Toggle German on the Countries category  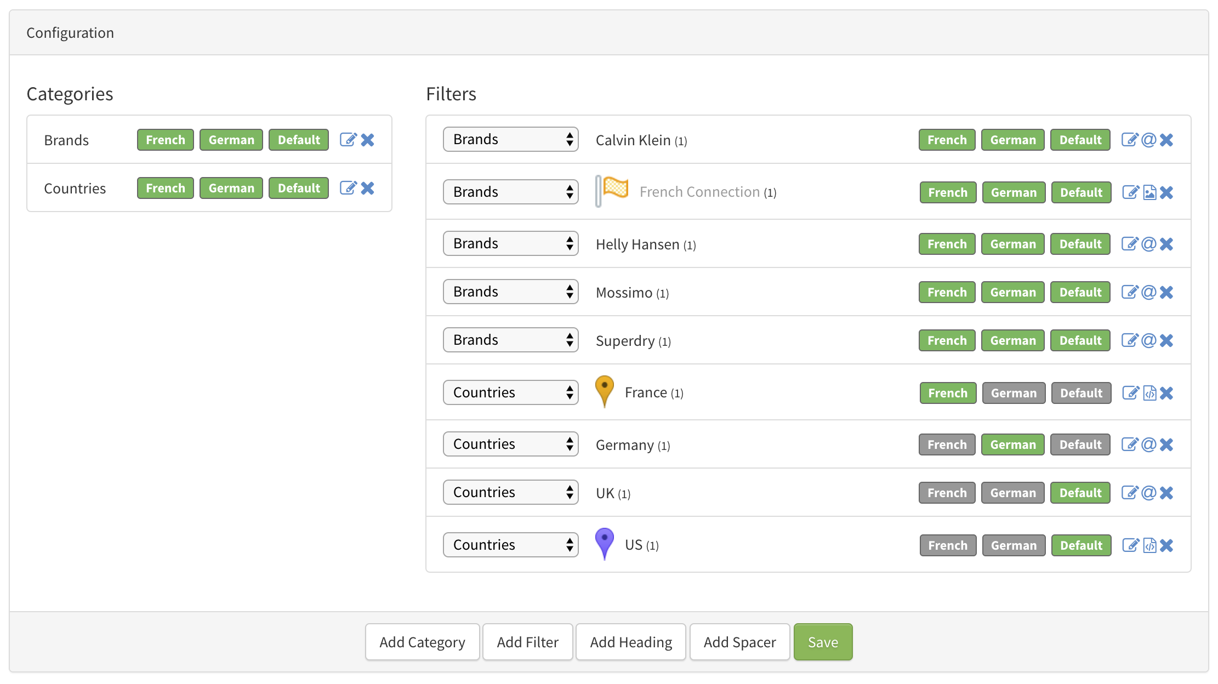[231, 188]
